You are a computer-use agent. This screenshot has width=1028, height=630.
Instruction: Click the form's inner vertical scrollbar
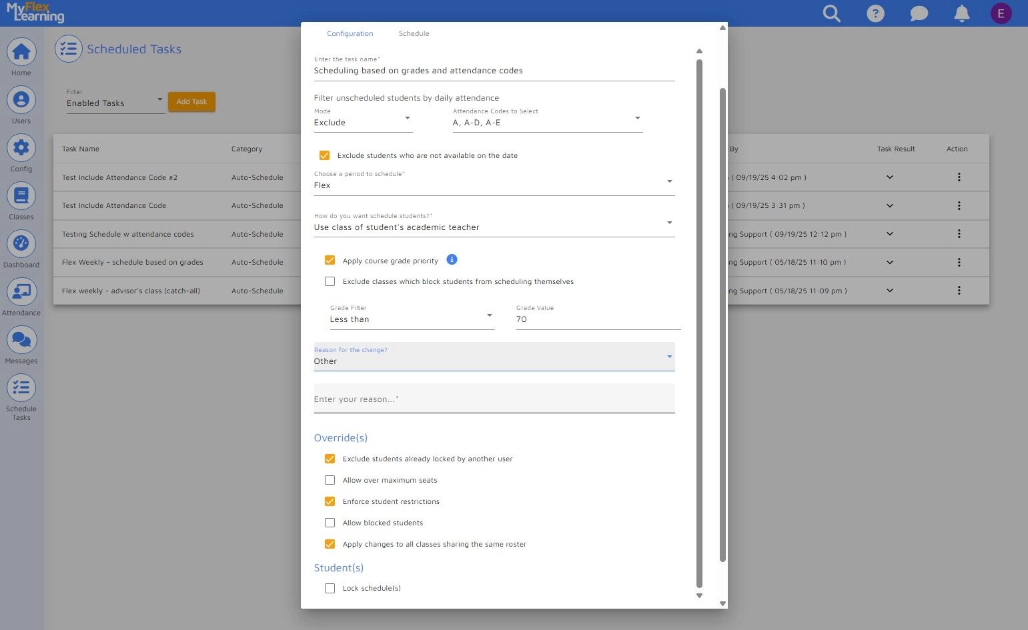click(x=699, y=323)
